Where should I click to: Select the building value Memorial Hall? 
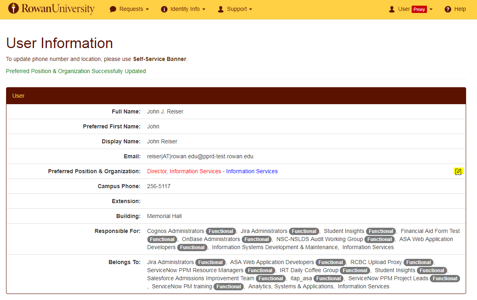point(164,216)
